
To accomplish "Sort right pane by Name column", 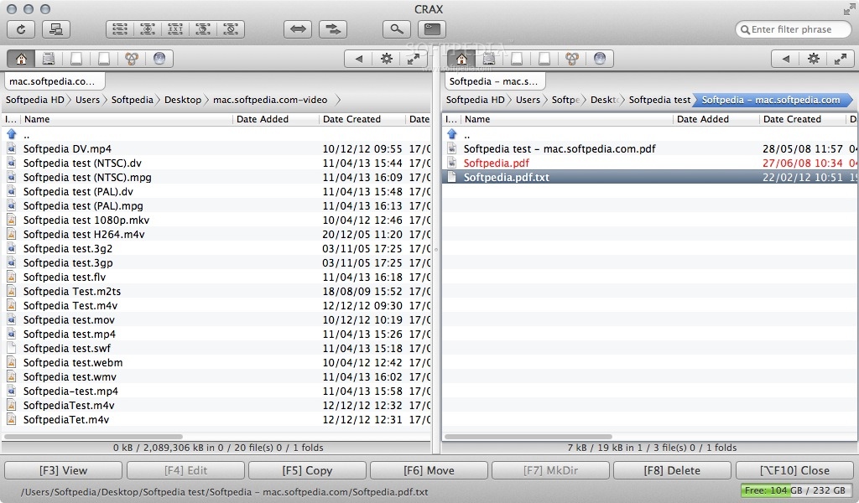I will tap(566, 119).
